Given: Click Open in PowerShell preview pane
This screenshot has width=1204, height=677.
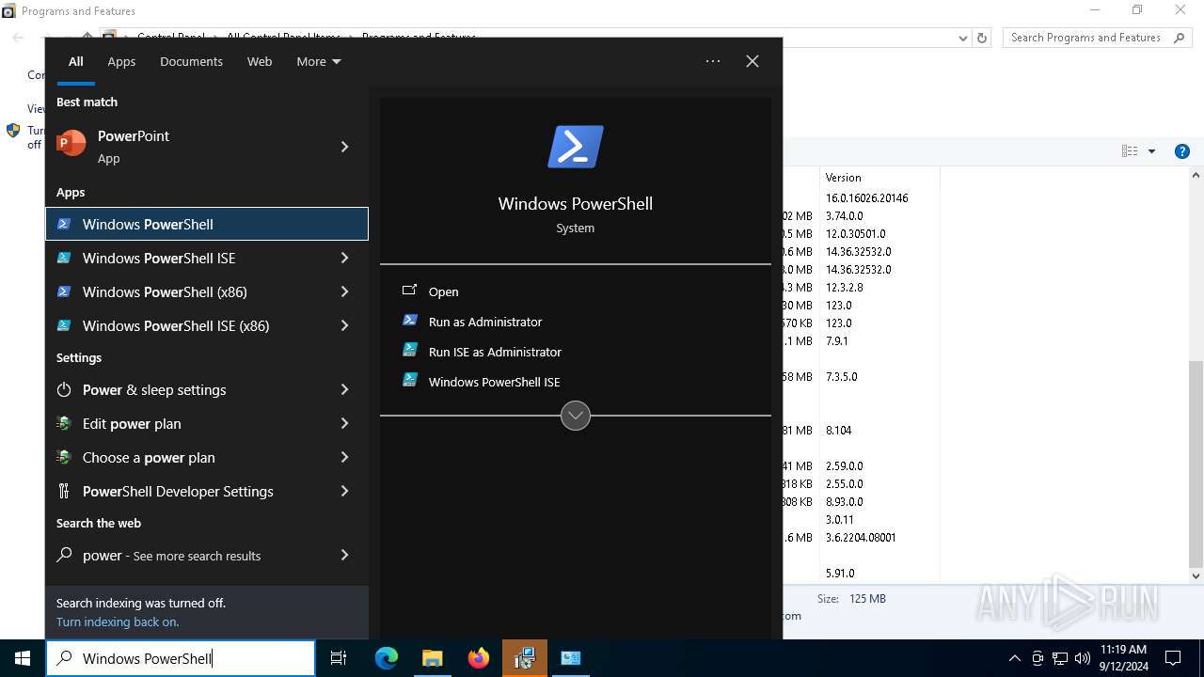Looking at the screenshot, I should tap(576, 291).
